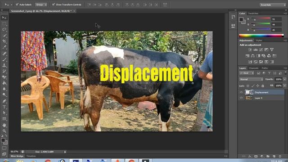Select the Zoom tool

click(4, 131)
